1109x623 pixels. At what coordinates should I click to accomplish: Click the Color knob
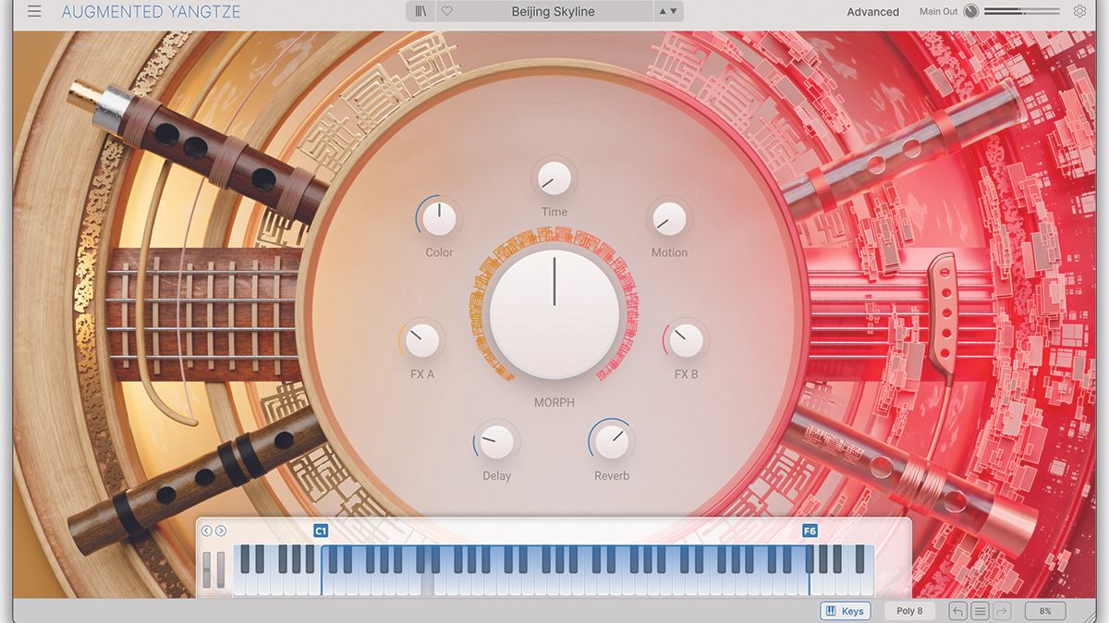pos(439,218)
